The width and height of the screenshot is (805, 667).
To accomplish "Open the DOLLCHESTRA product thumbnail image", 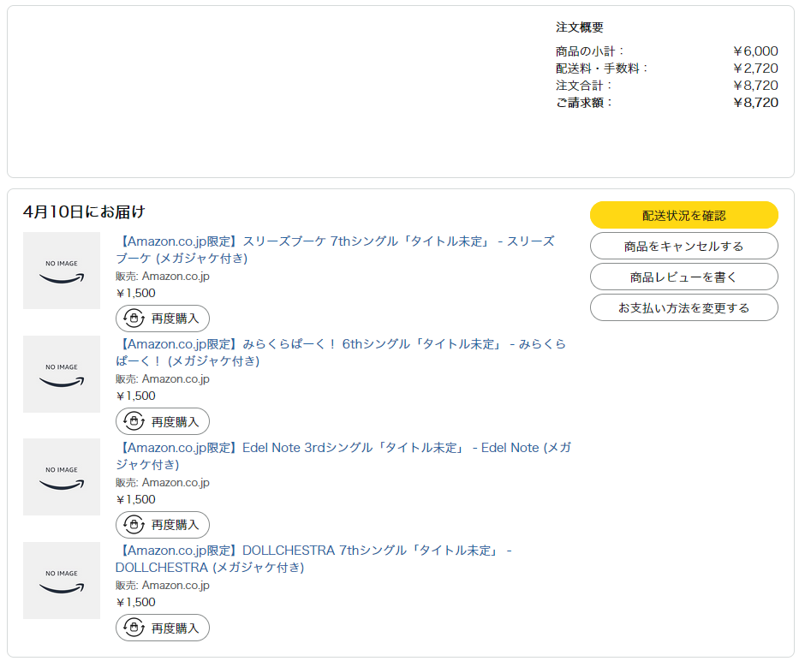I will click(62, 581).
